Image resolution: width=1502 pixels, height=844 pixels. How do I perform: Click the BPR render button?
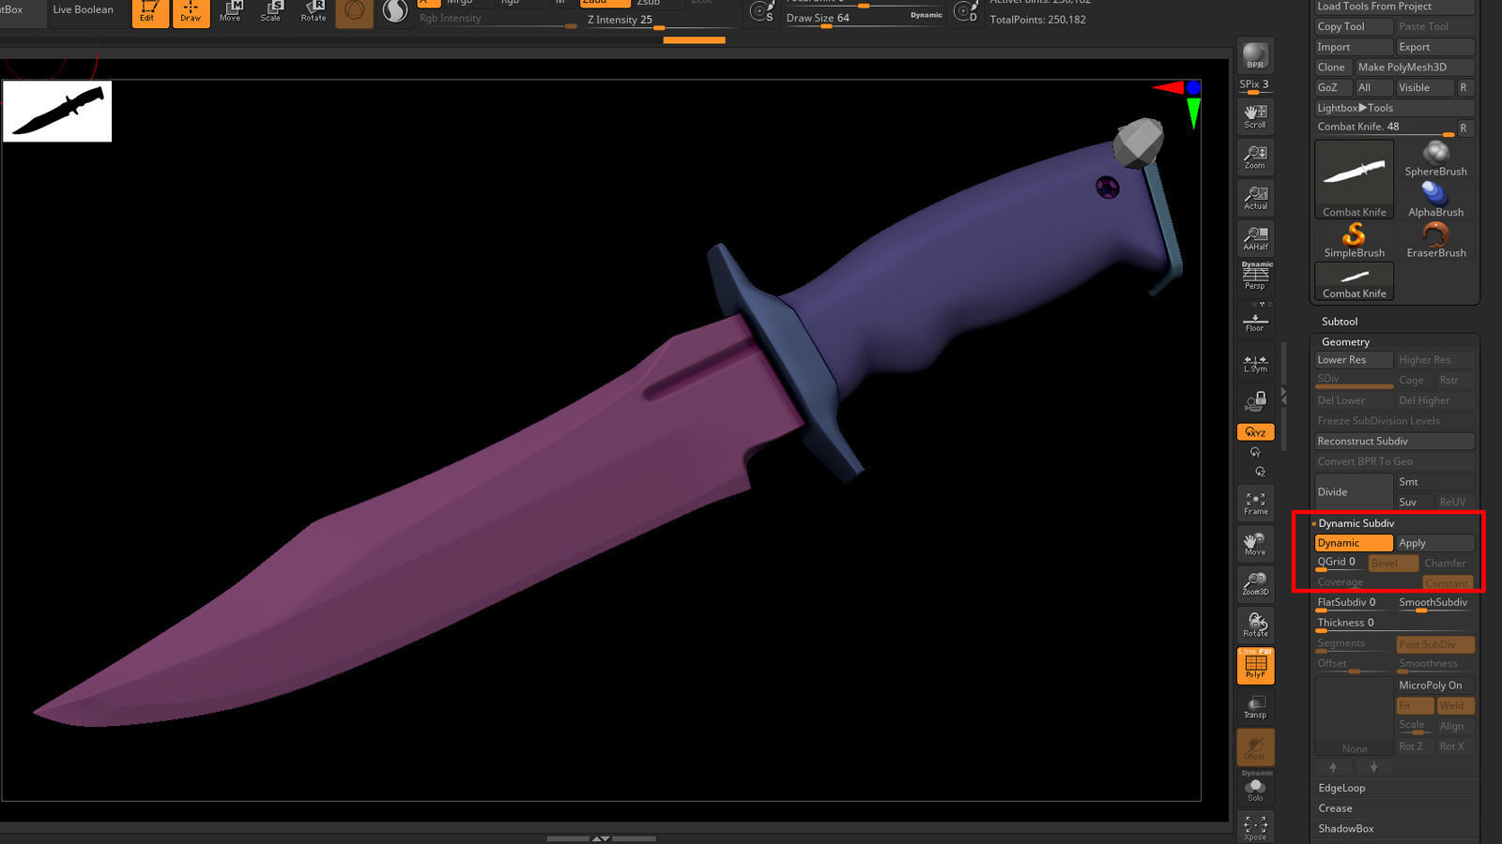click(x=1255, y=55)
